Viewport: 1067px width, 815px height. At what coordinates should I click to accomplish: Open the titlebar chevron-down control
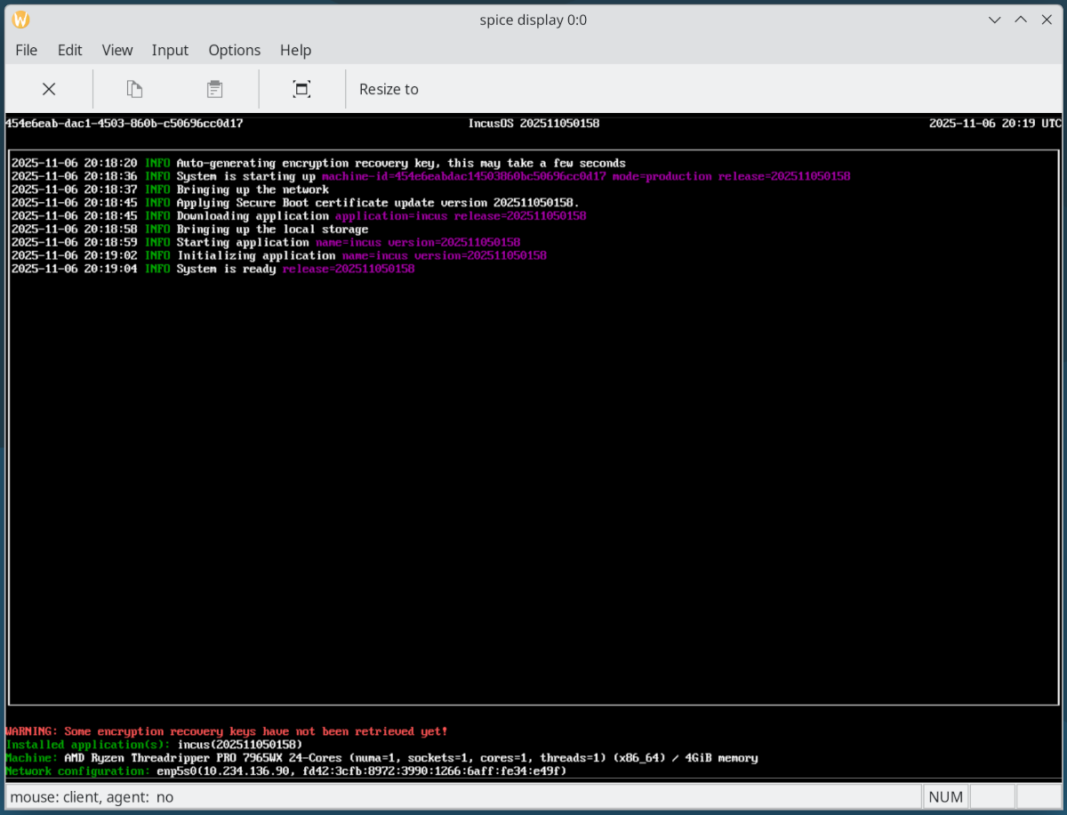coord(994,19)
